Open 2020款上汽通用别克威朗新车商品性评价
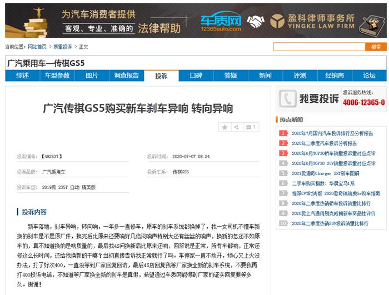 click(x=333, y=213)
